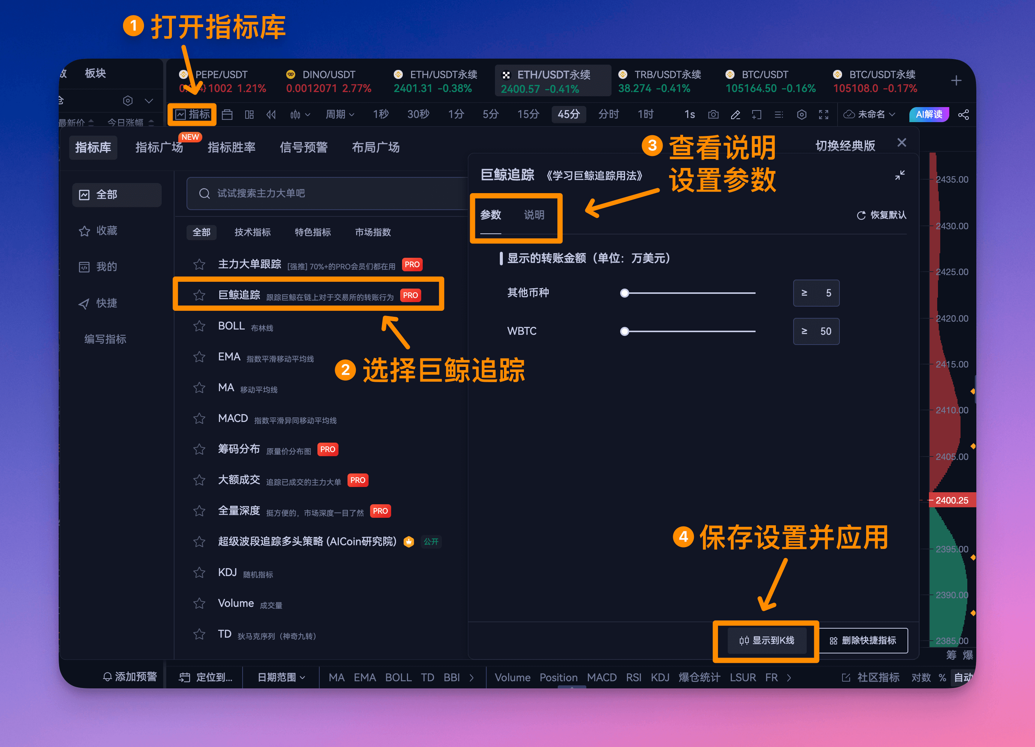Take a screenshot with the camera icon
This screenshot has width=1035, height=747.
pyautogui.click(x=713, y=115)
